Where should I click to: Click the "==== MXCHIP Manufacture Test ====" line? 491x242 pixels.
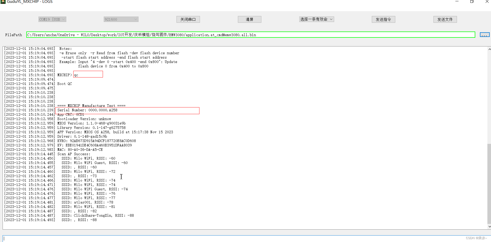(x=91, y=106)
